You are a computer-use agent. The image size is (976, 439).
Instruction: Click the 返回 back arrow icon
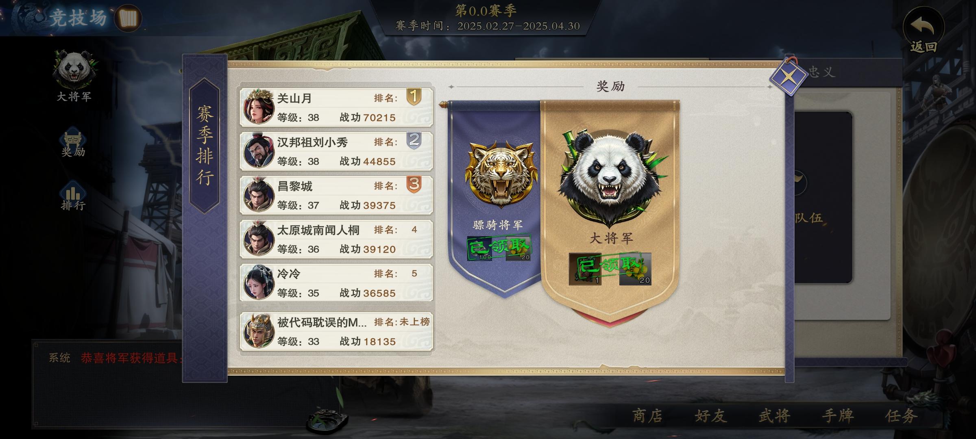coord(923,28)
